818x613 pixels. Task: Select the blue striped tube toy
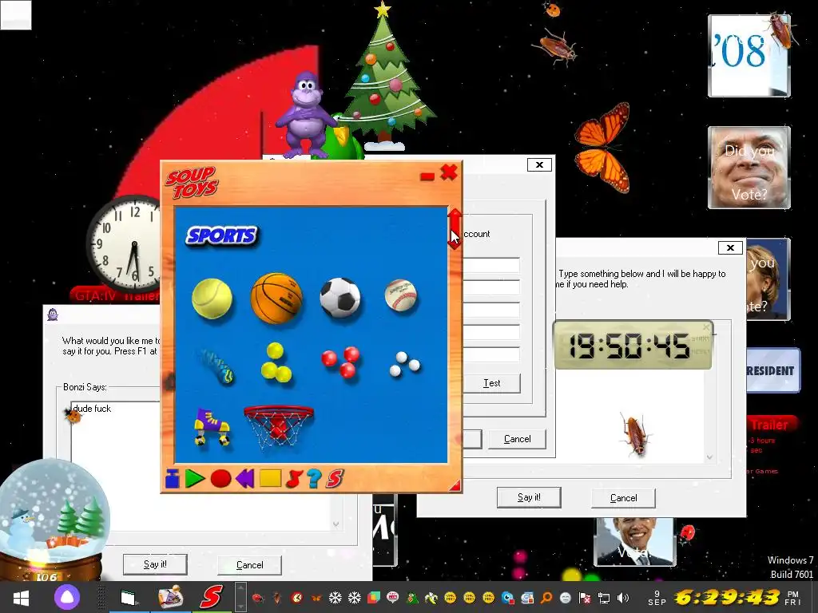(216, 366)
